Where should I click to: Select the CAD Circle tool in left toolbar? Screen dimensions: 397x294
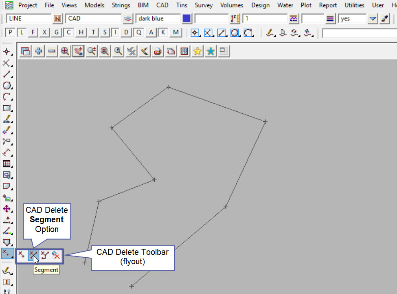[7, 86]
